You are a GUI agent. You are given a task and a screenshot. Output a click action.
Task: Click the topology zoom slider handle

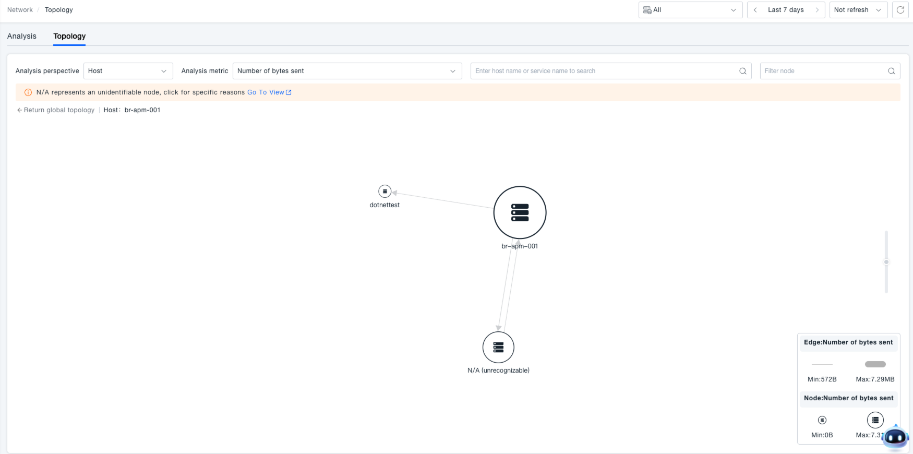point(886,262)
